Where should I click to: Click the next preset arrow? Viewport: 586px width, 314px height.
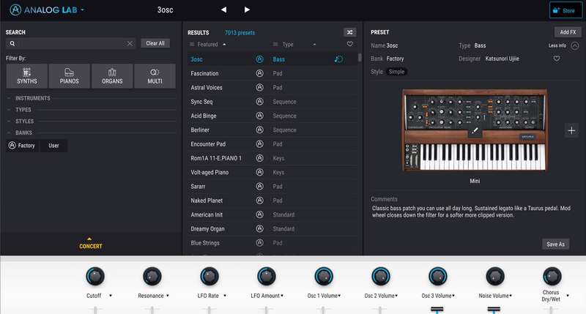(247, 10)
